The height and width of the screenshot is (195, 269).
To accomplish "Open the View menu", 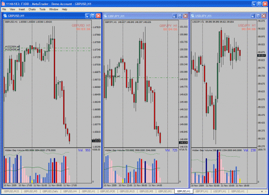I will [x=12, y=9].
